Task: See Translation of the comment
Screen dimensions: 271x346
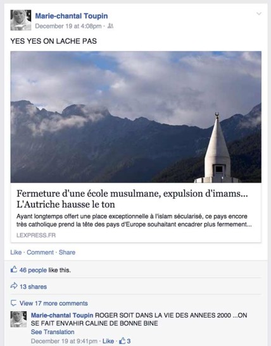Action: point(53,332)
